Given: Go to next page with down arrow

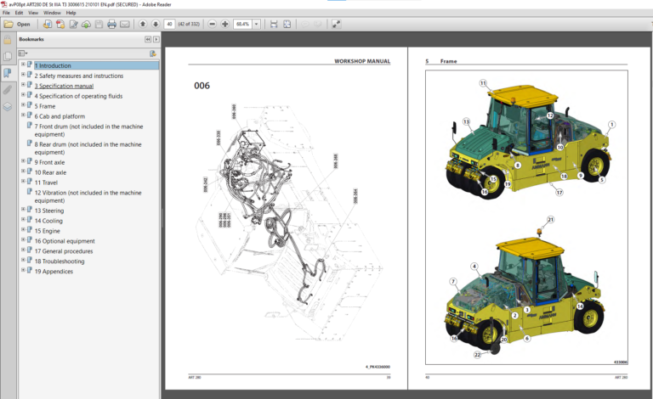Looking at the screenshot, I should point(154,25).
